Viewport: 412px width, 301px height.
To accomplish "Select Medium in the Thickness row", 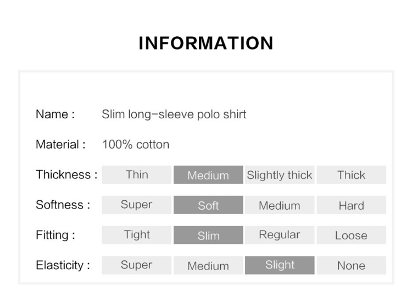I will tap(208, 174).
